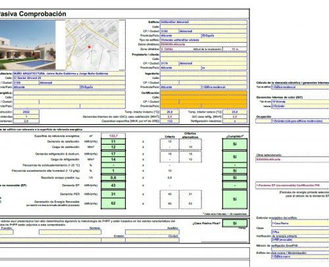The height and width of the screenshot is (267, 329).
Task: Select the Demanda de calefacción result '11'
Action: (x=113, y=141)
